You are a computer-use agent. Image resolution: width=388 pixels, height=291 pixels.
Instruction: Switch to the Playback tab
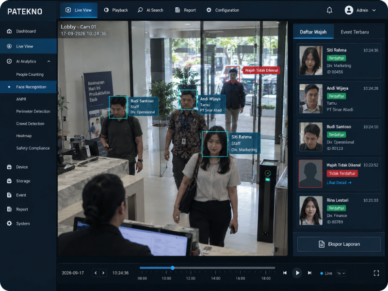(x=116, y=10)
